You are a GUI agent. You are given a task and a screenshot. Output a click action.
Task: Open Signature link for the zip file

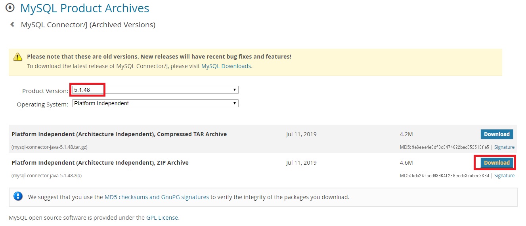click(x=504, y=175)
